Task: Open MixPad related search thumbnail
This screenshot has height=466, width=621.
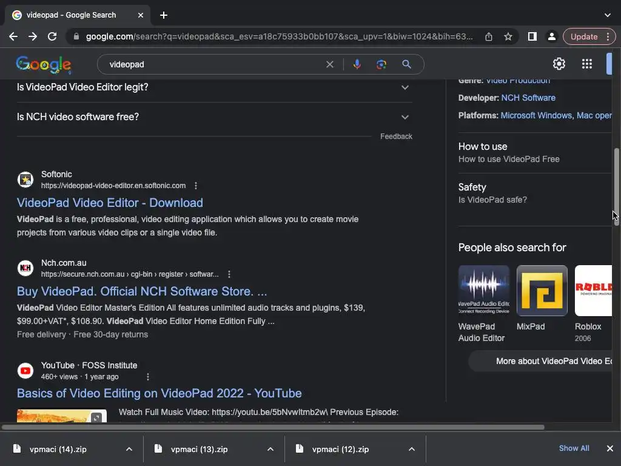Action: 542,291
